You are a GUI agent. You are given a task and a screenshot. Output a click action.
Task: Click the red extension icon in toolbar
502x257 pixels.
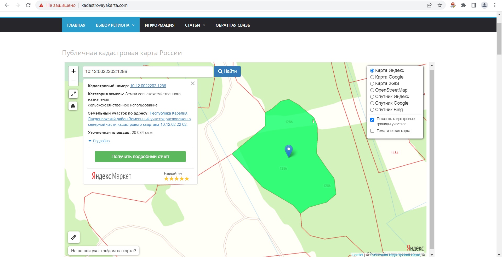[453, 5]
